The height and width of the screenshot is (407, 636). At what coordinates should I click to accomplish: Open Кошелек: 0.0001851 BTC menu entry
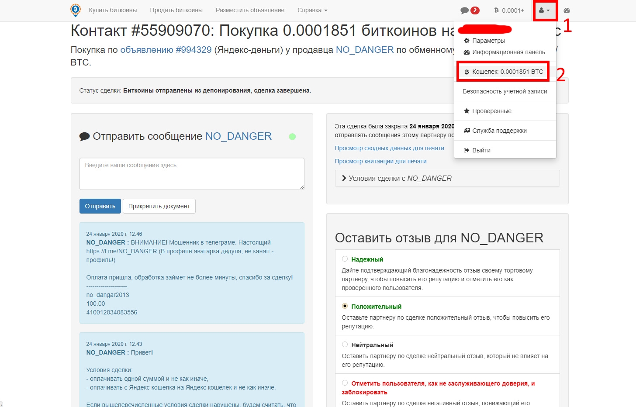pyautogui.click(x=505, y=72)
